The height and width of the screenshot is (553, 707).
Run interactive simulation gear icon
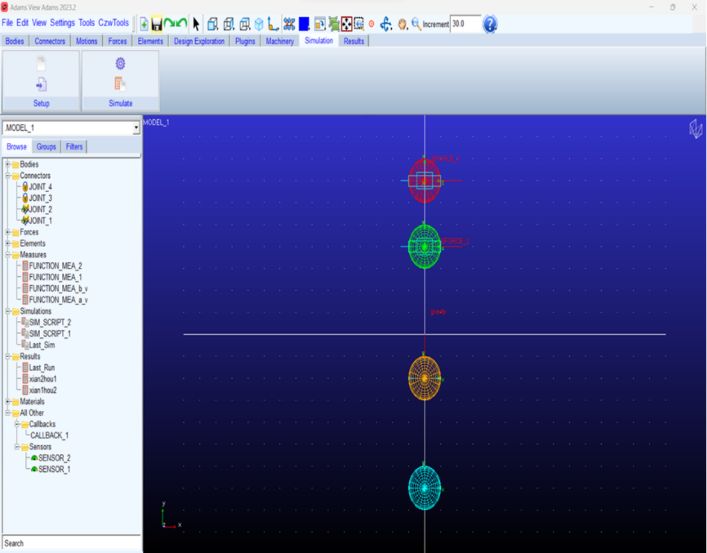[120, 63]
